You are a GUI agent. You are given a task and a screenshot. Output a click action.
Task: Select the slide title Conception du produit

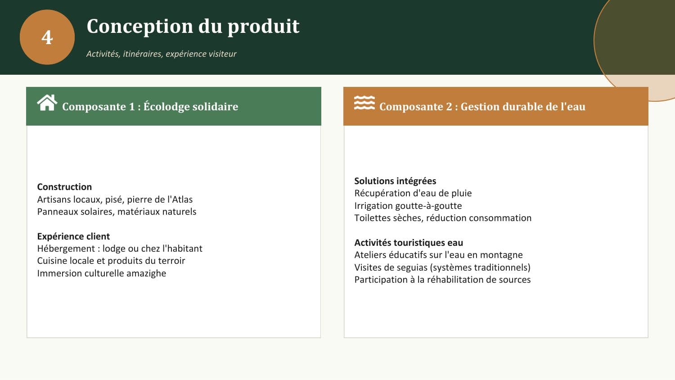point(193,26)
